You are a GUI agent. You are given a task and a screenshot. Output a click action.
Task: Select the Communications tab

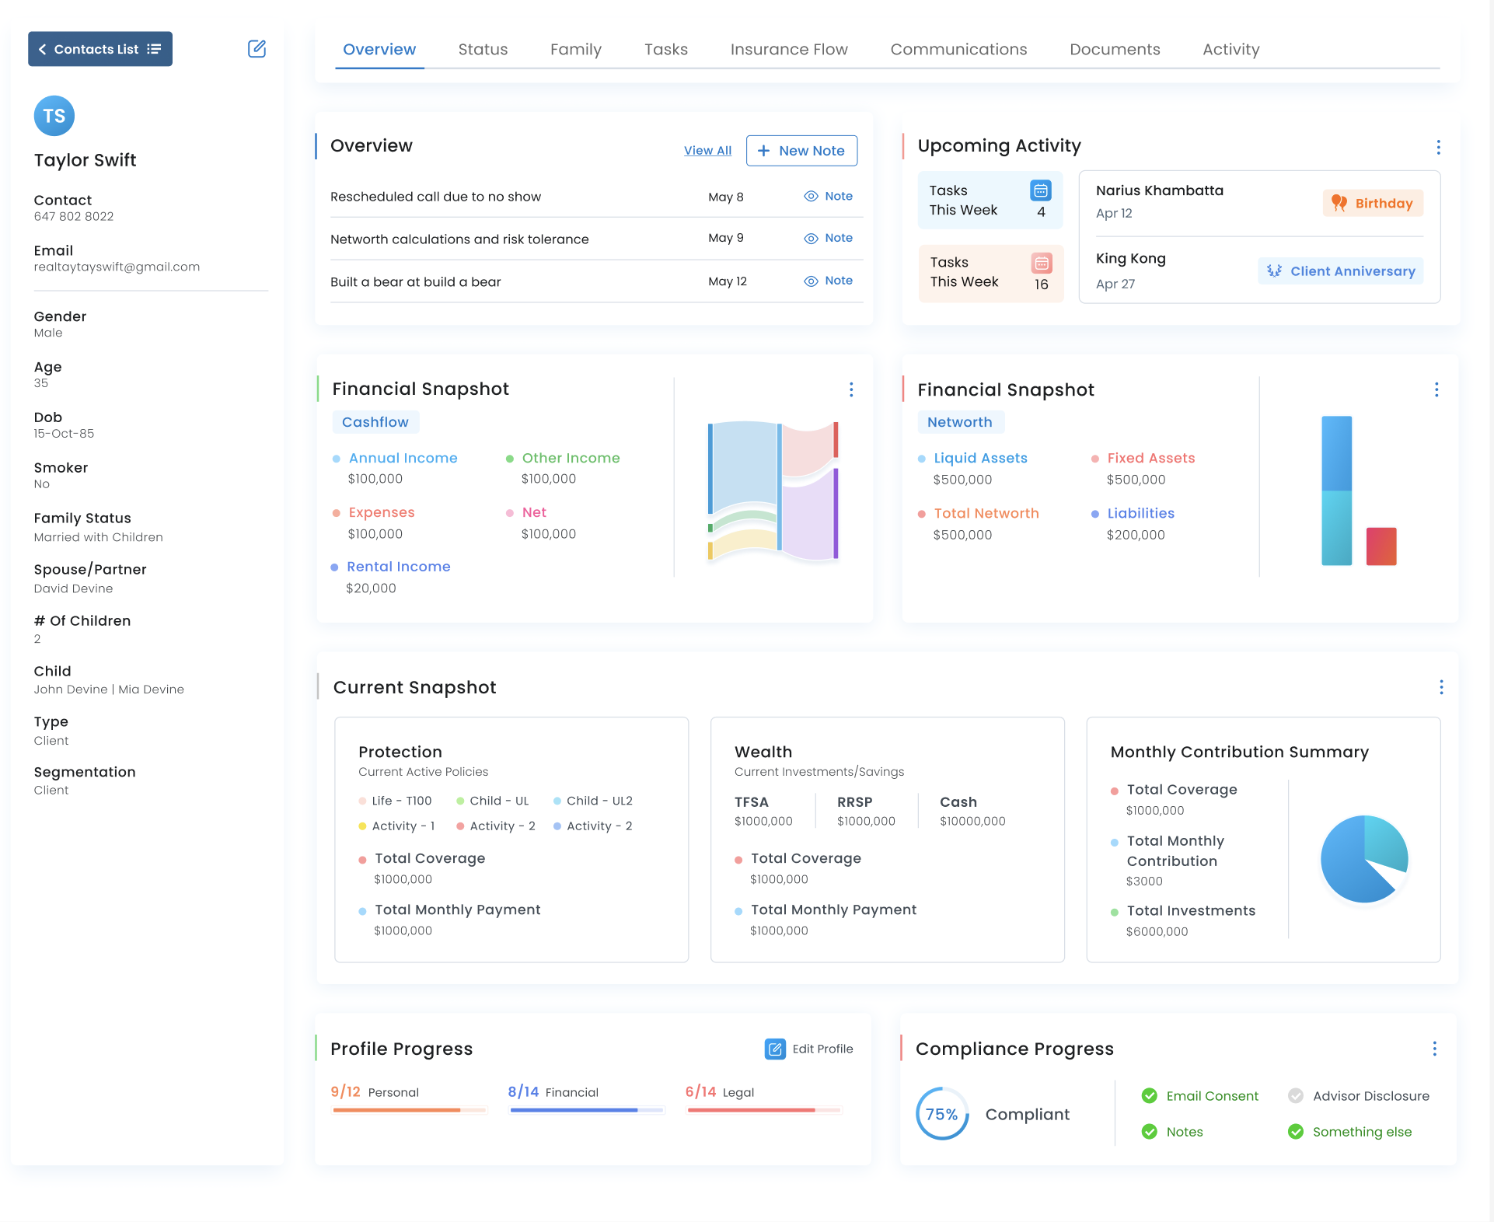coord(958,50)
